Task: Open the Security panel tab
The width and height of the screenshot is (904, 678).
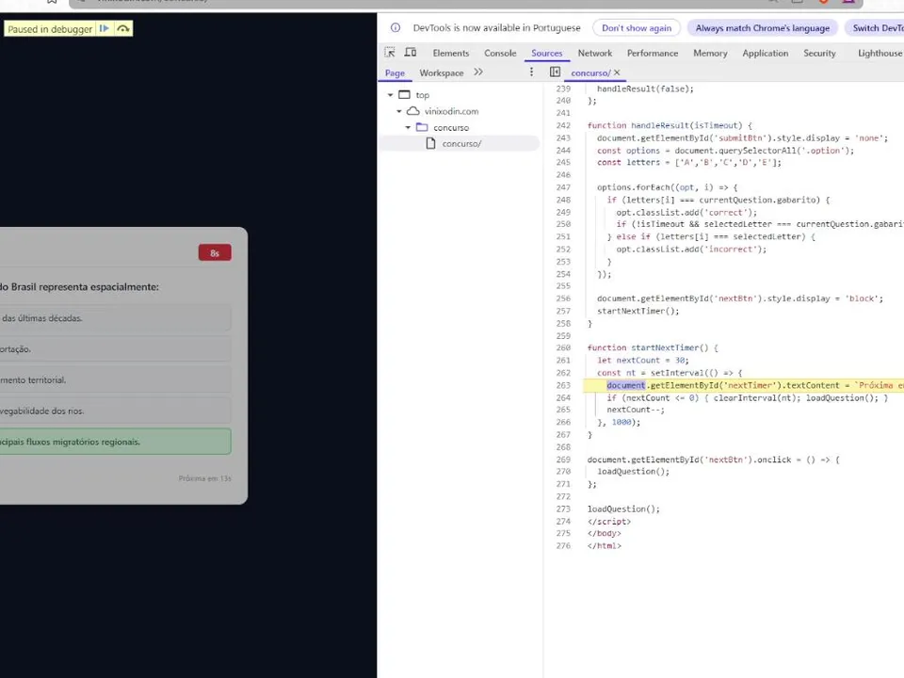Action: click(819, 53)
